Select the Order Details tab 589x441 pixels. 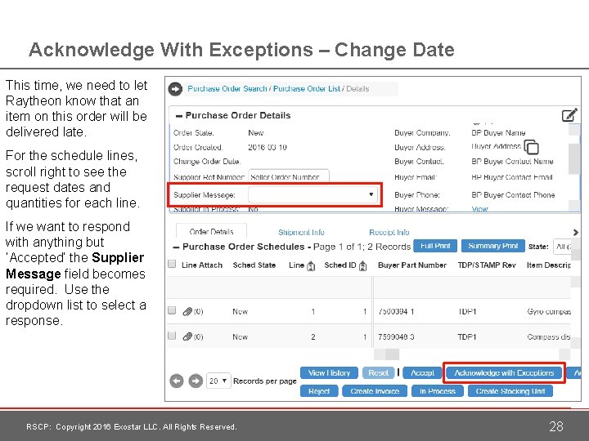point(211,232)
